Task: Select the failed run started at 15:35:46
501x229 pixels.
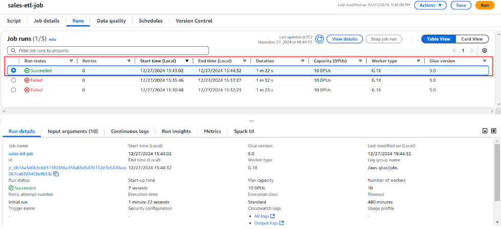Action: pos(14,80)
